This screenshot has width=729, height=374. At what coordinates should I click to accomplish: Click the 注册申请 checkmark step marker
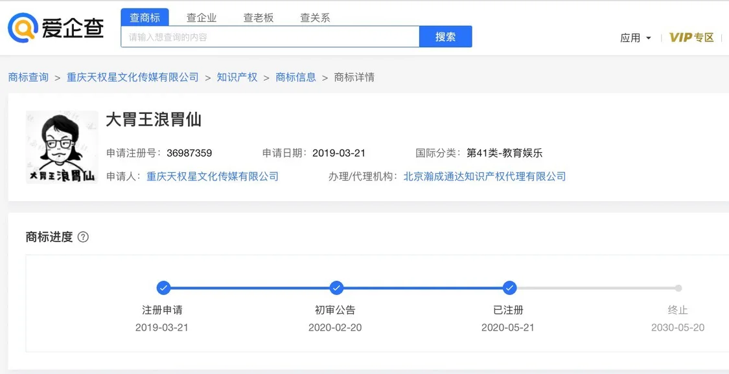[x=163, y=288]
